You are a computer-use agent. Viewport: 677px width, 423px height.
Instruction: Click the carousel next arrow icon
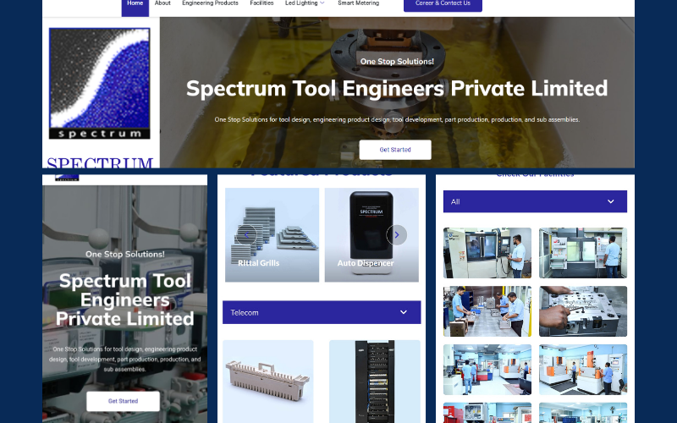[396, 235]
